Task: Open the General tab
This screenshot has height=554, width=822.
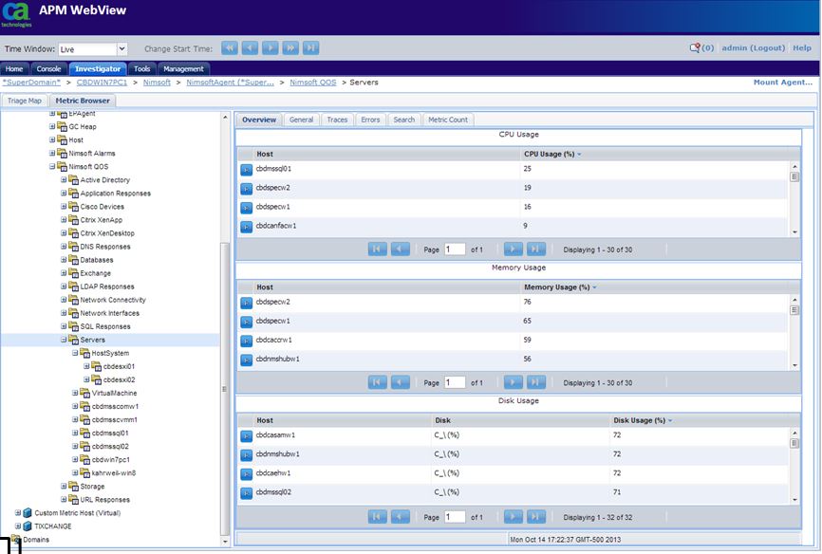Action: pos(301,120)
